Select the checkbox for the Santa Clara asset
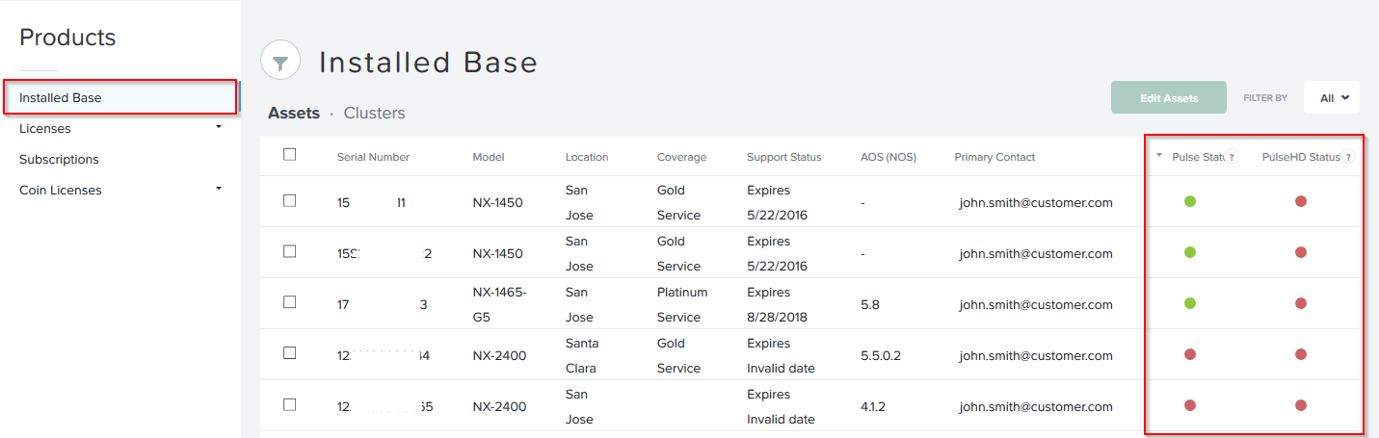Viewport: 1379px width, 438px height. pyautogui.click(x=290, y=353)
